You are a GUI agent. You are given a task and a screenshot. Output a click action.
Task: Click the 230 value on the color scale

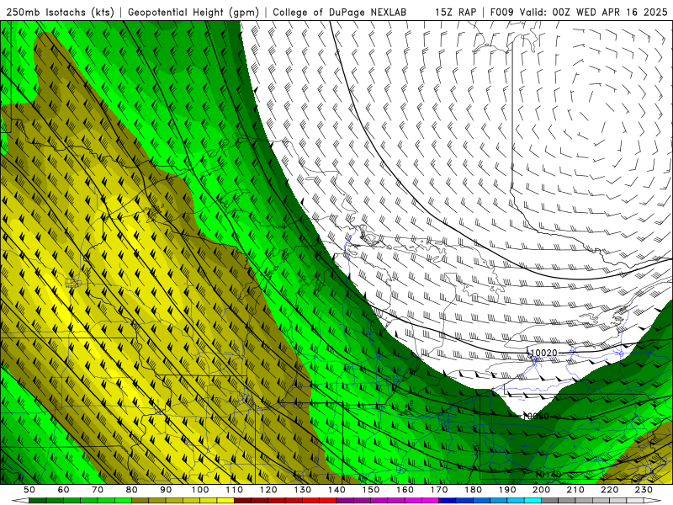[x=644, y=490]
